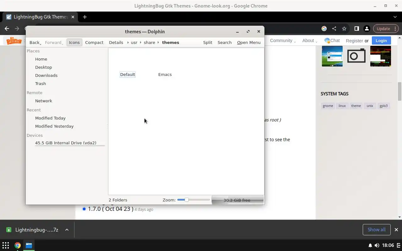The image size is (402, 251).
Task: Click Chrome icon in taskbar
Action: 18,245
